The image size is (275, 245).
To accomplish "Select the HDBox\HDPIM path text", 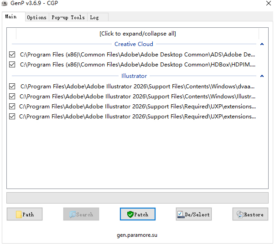I will point(138,65).
